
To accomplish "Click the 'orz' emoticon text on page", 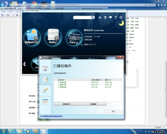I will (x=129, y=51).
